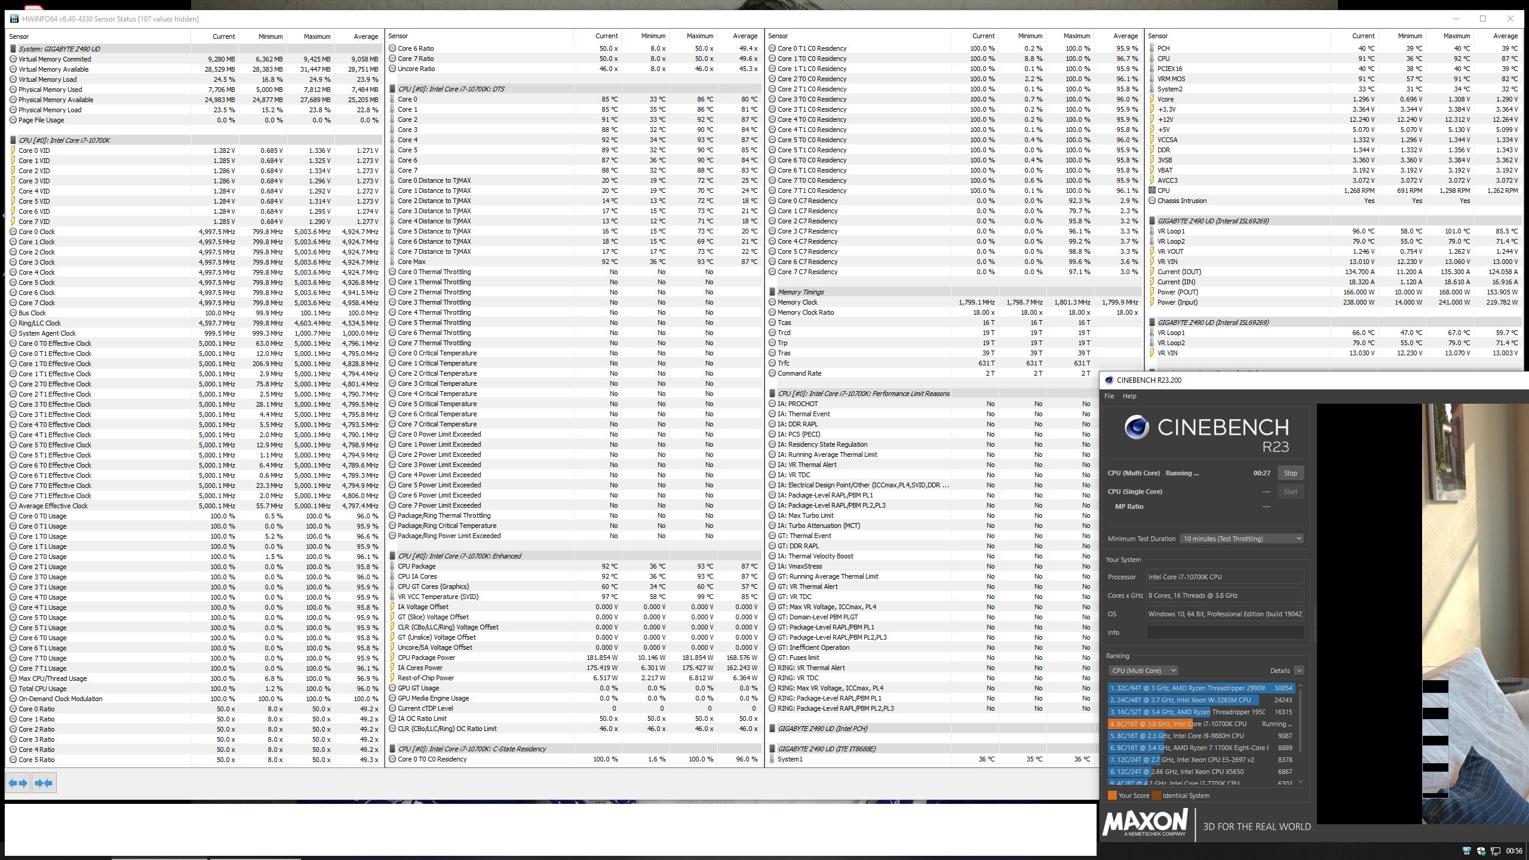Click the Info input field in Cinebench
This screenshot has width=1529, height=860.
(1225, 632)
